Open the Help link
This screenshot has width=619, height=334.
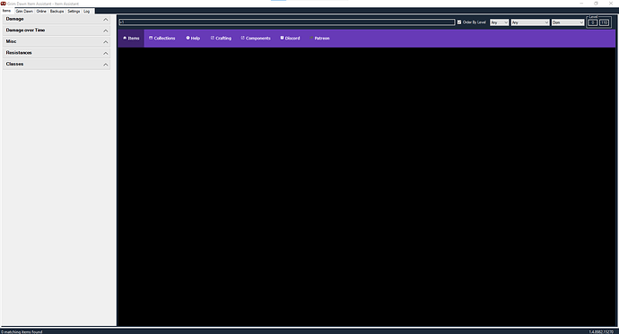point(193,39)
